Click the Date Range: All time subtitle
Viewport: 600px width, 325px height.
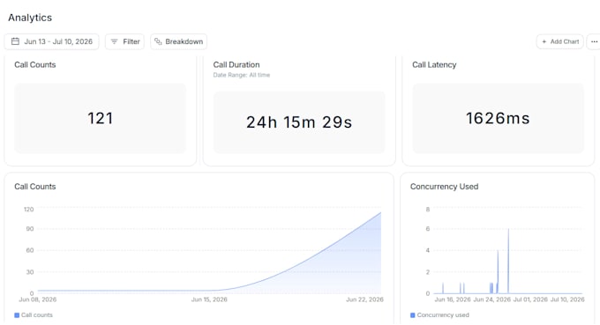(242, 75)
